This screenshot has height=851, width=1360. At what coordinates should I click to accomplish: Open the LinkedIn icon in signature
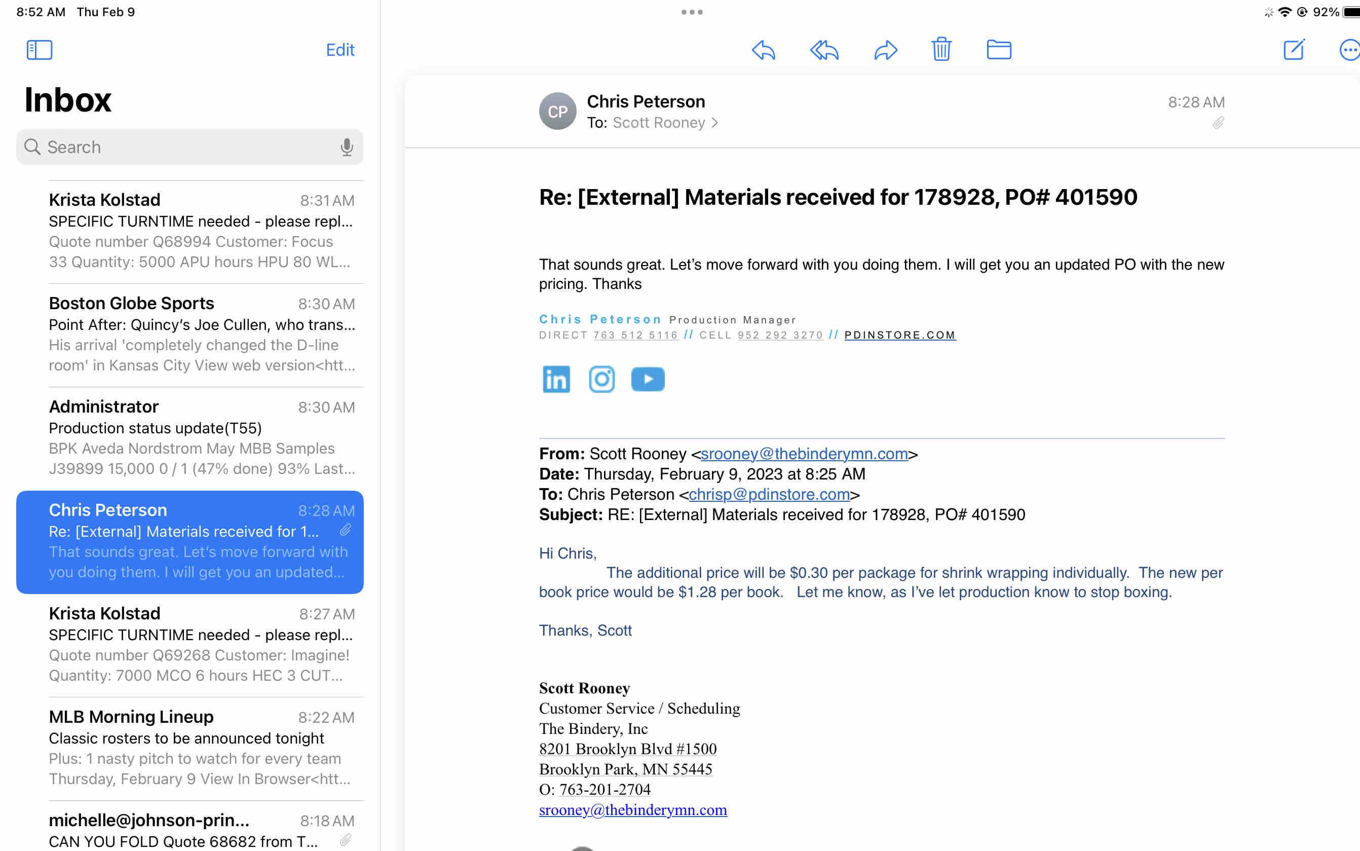[556, 379]
